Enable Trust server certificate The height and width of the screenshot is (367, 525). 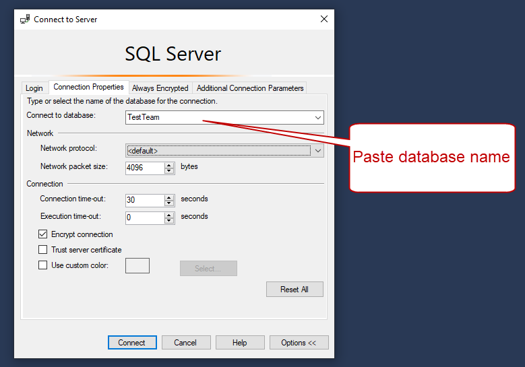pyautogui.click(x=44, y=250)
